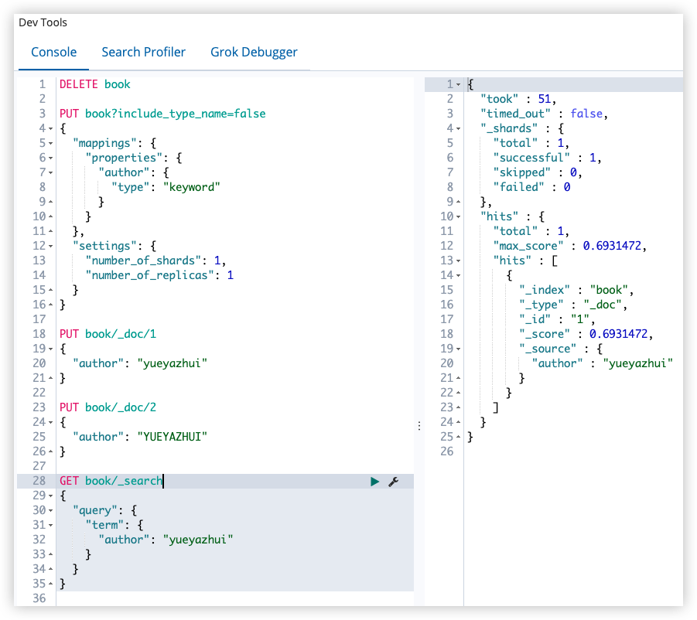Viewport: 697px width, 620px height.
Task: Click the "author": "YUEYAZHUI" uppercase line
Action: point(140,437)
